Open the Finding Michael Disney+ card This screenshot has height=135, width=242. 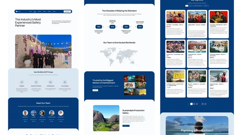[x=218, y=83]
